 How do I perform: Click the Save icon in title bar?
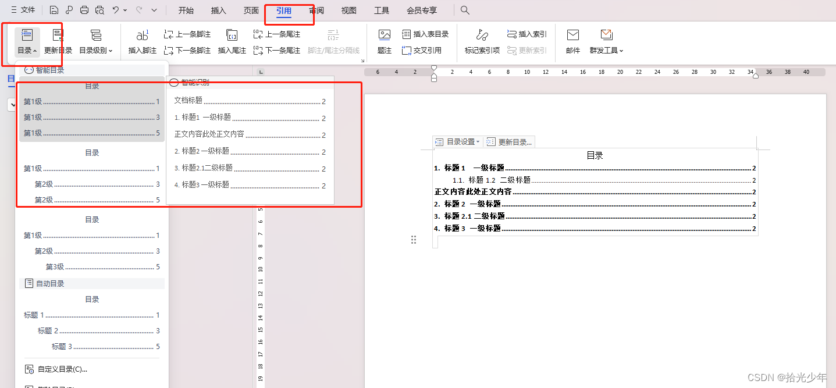[x=54, y=10]
